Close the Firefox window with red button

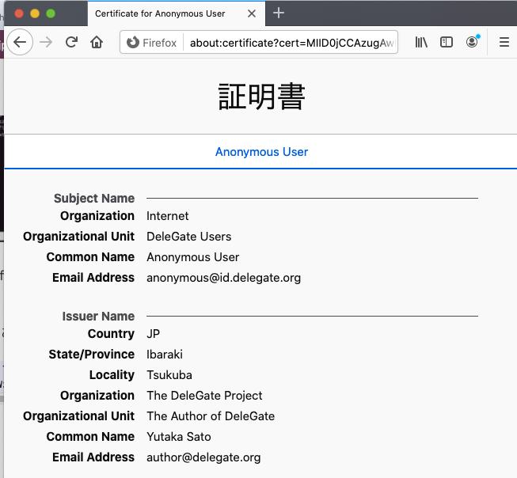[19, 13]
